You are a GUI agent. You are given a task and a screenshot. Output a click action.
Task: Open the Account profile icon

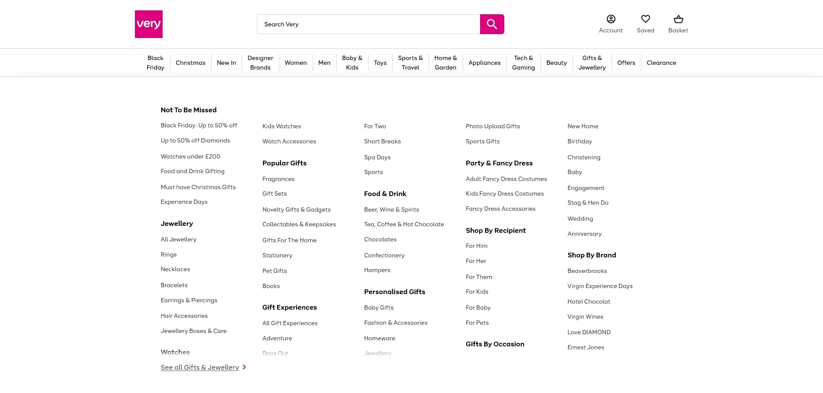click(611, 19)
